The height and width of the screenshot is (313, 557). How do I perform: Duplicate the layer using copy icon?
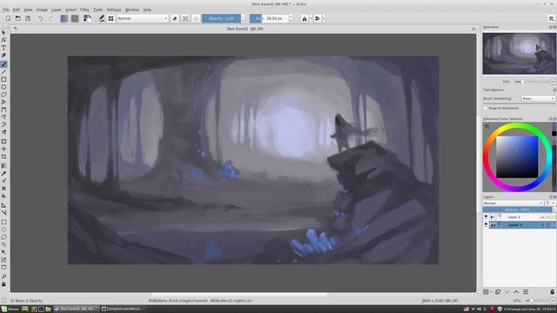point(498,292)
